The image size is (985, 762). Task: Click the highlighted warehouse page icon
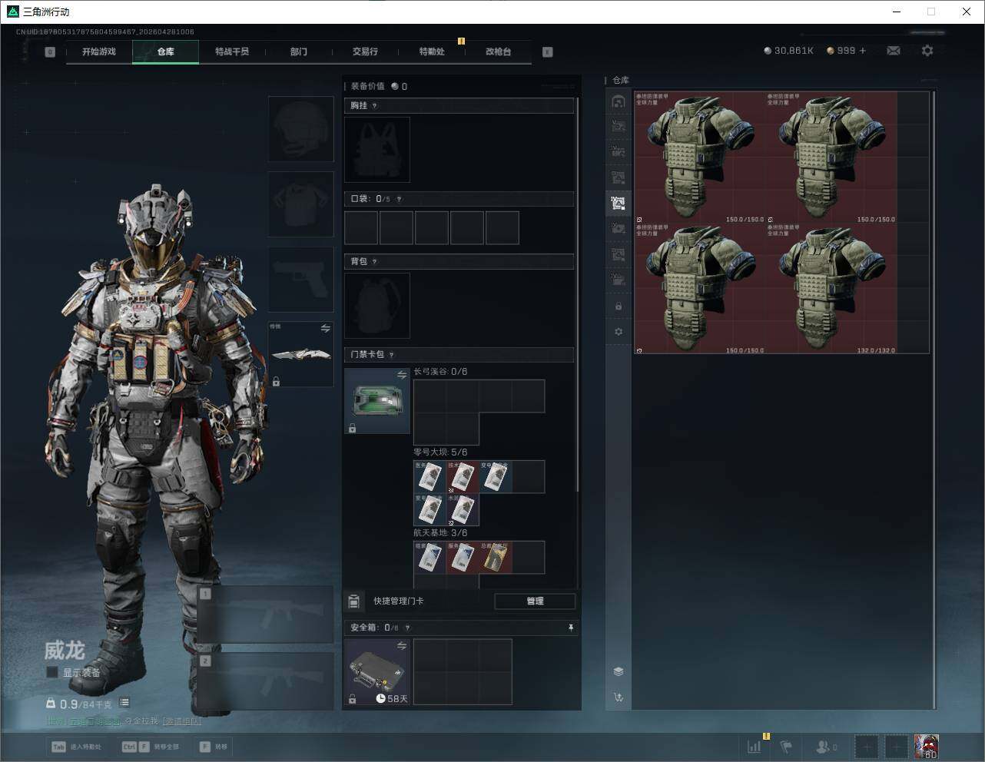(x=619, y=203)
